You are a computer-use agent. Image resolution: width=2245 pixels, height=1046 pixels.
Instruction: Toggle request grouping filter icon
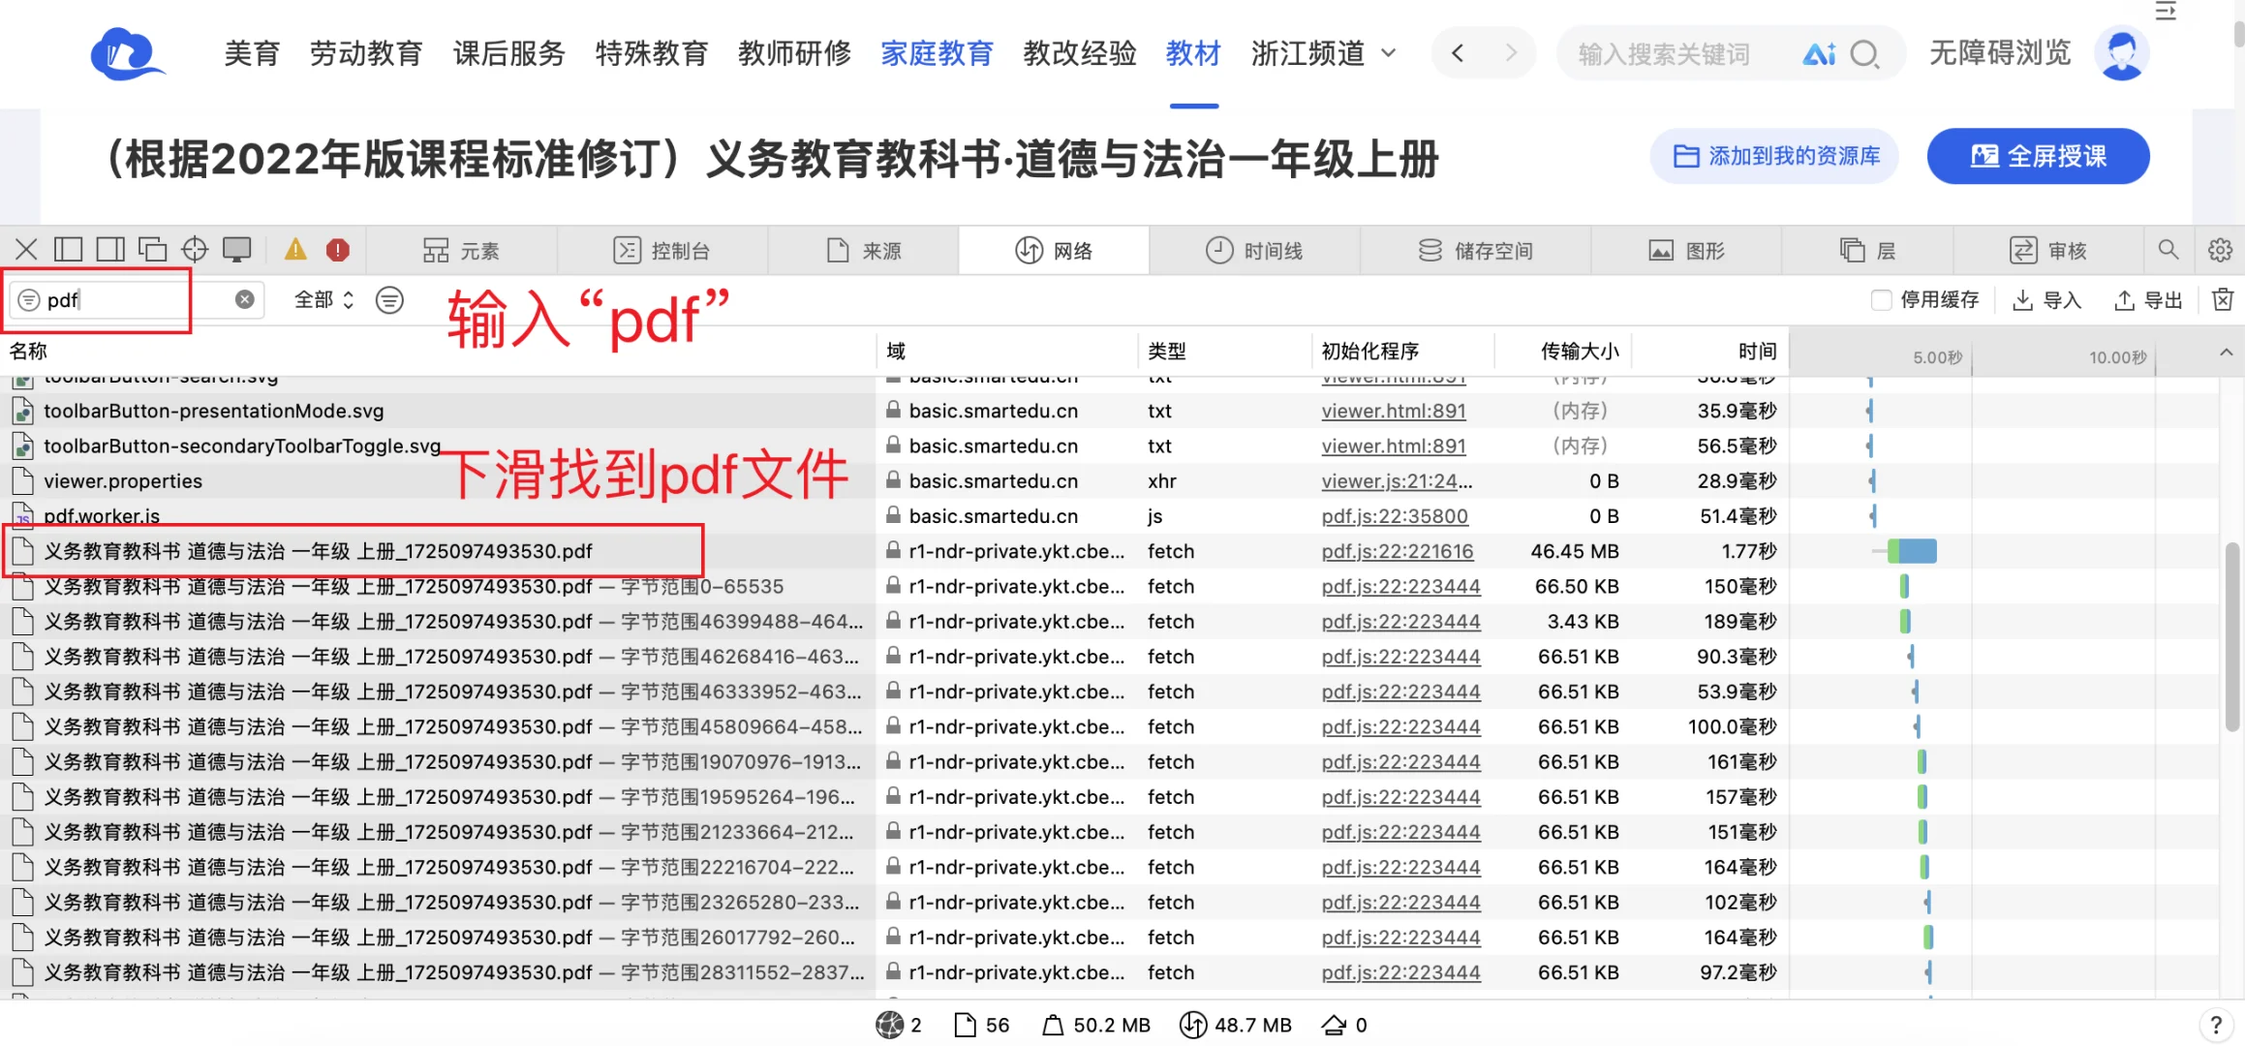(389, 300)
